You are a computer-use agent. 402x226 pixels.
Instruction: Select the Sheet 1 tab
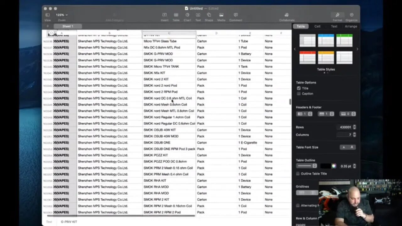tap(68, 26)
